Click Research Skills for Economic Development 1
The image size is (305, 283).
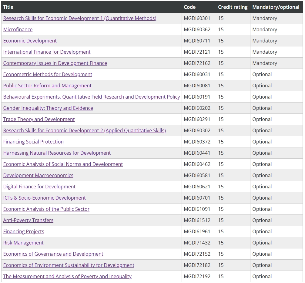point(80,18)
